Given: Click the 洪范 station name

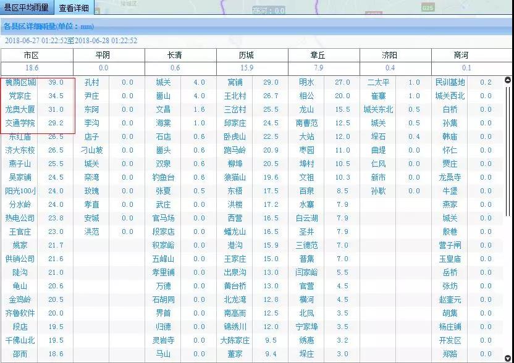Looking at the screenshot, I should [91, 232].
